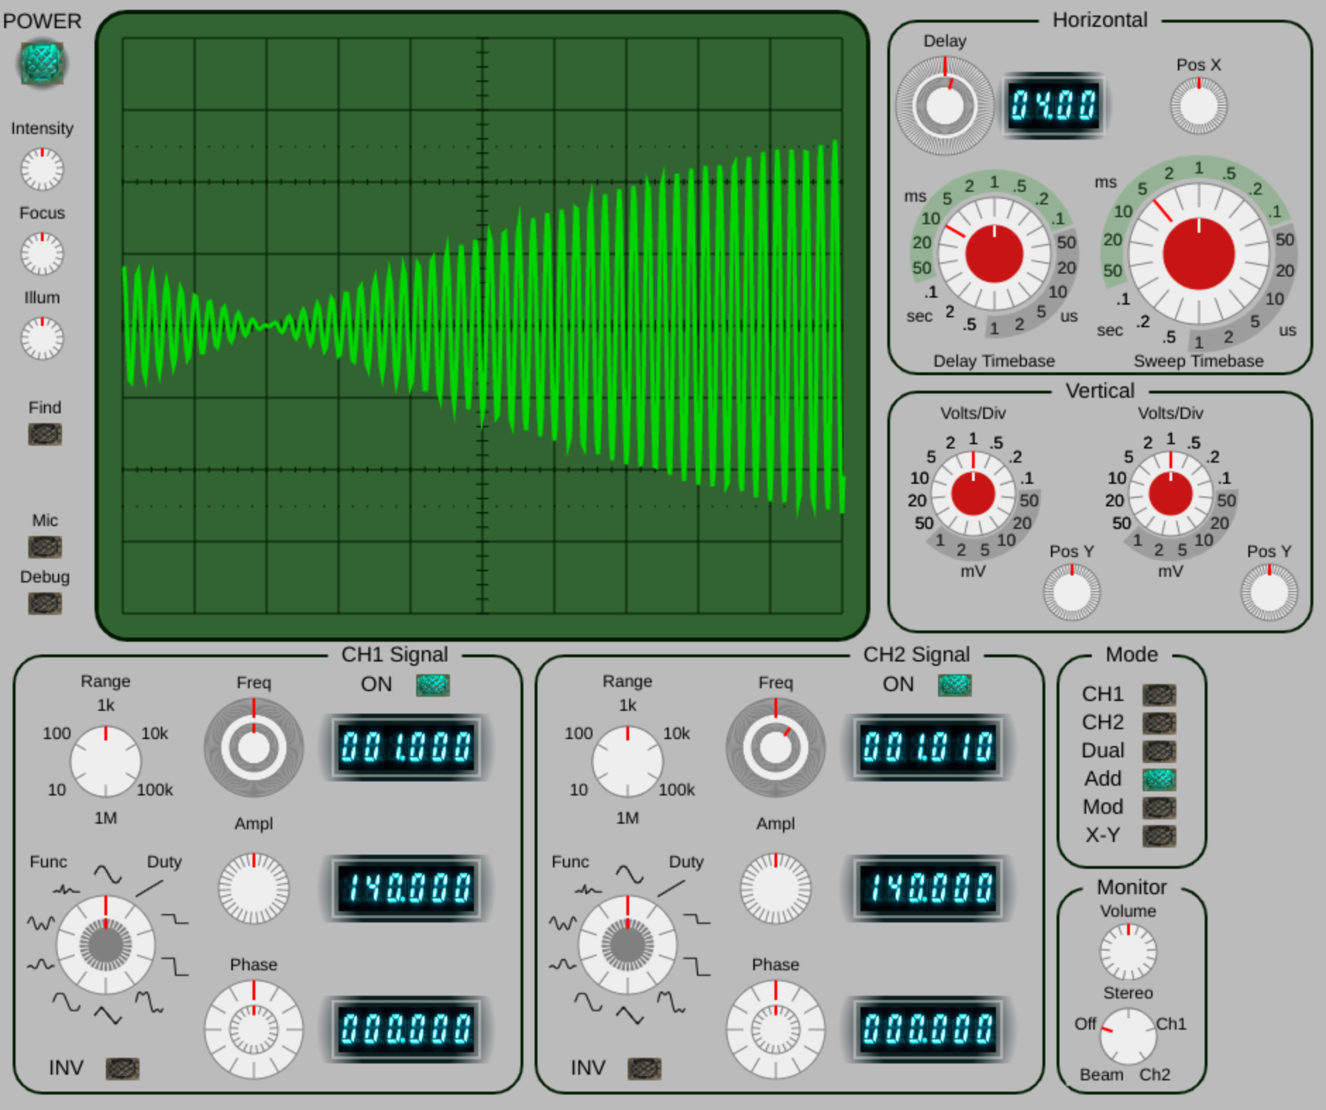This screenshot has width=1326, height=1110.
Task: Adjust the Focus knob
Action: point(42,254)
